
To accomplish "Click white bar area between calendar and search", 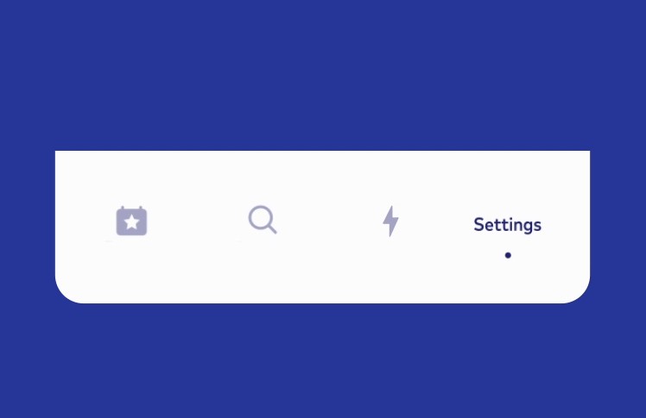I will coord(198,222).
